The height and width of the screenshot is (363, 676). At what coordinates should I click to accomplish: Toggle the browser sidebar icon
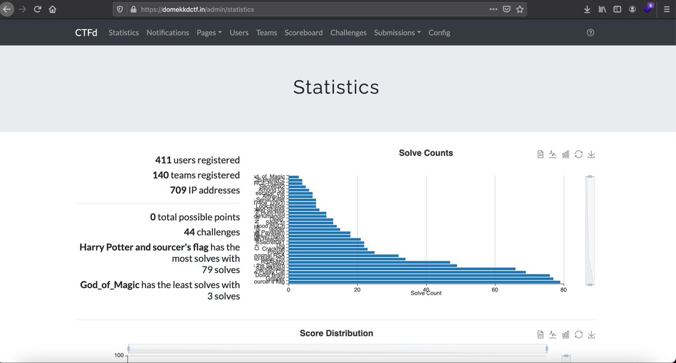(617, 9)
